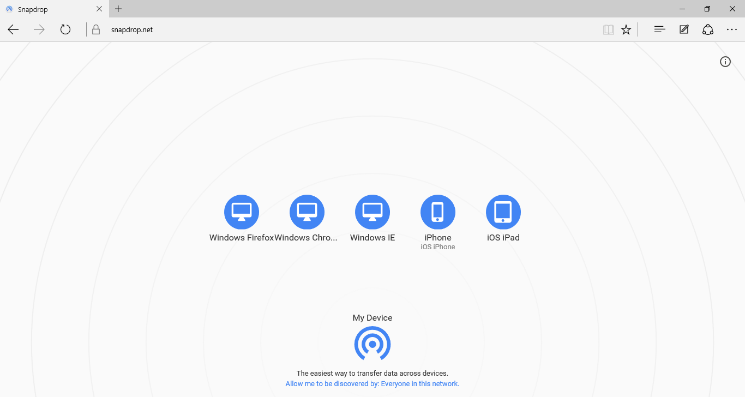The image size is (745, 397).
Task: Click the 'iOS iPad' device label
Action: pyautogui.click(x=503, y=238)
